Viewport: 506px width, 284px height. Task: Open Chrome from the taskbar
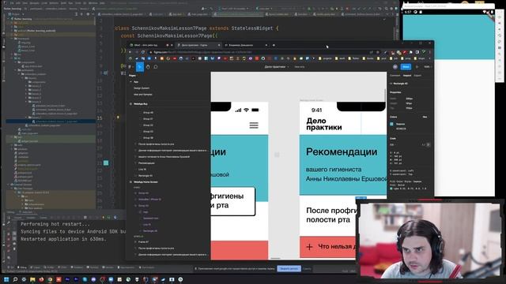(x=50, y=279)
